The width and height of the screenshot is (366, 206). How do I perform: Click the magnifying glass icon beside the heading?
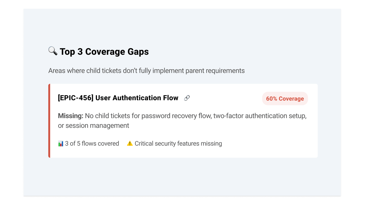[53, 51]
